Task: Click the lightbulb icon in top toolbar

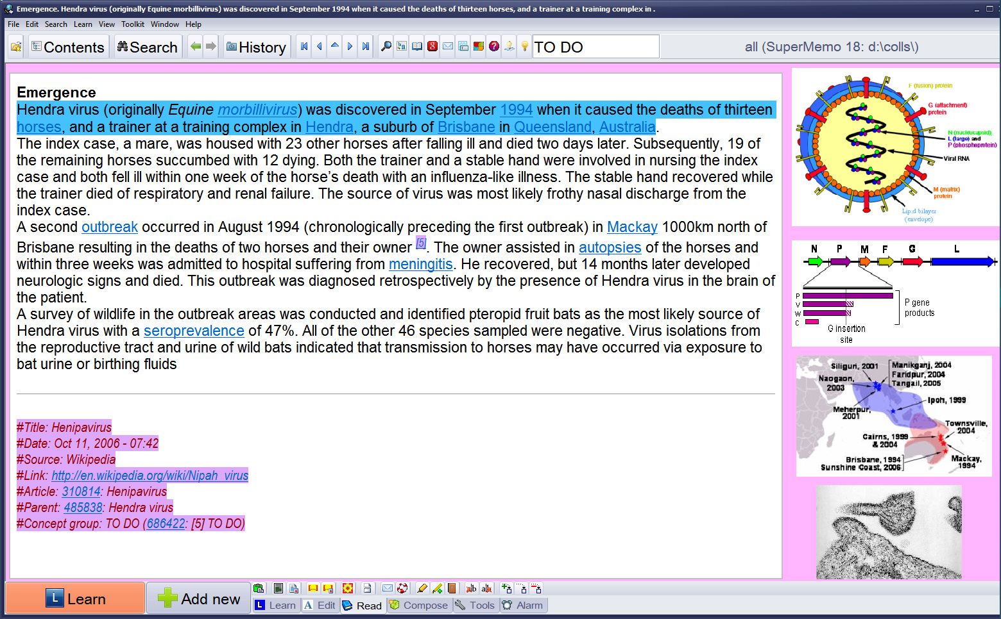Action: [x=524, y=47]
